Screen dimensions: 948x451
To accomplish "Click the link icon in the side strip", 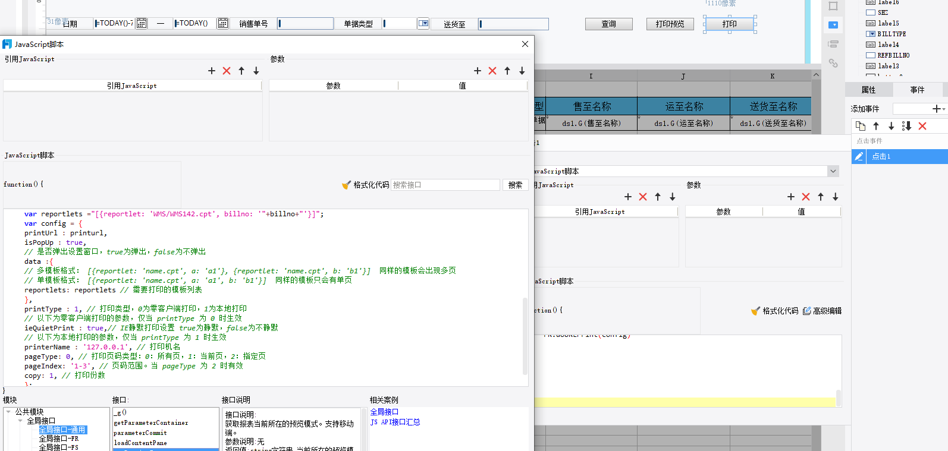I will pyautogui.click(x=833, y=63).
